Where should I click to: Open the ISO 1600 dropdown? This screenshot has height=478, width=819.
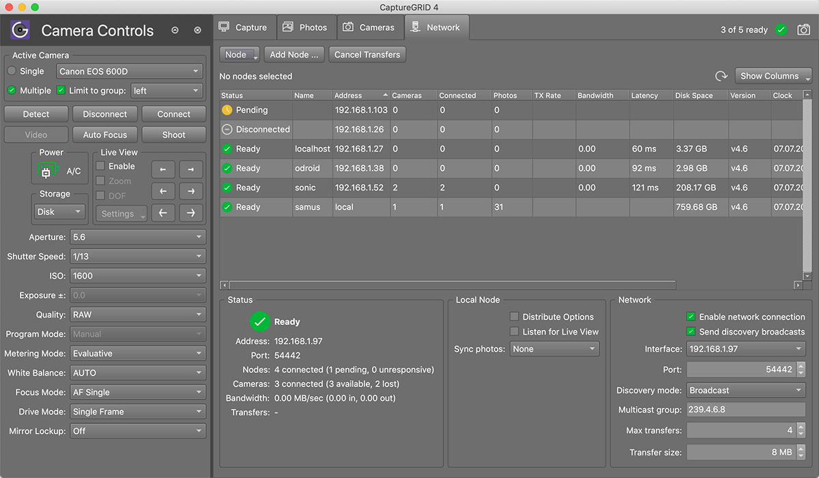137,276
